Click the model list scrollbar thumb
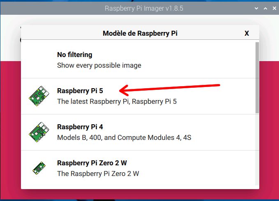Image resolution: width=279 pixels, height=201 pixels. (257, 78)
